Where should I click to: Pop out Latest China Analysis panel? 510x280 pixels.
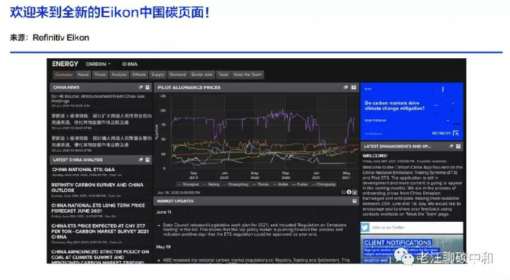point(141,160)
